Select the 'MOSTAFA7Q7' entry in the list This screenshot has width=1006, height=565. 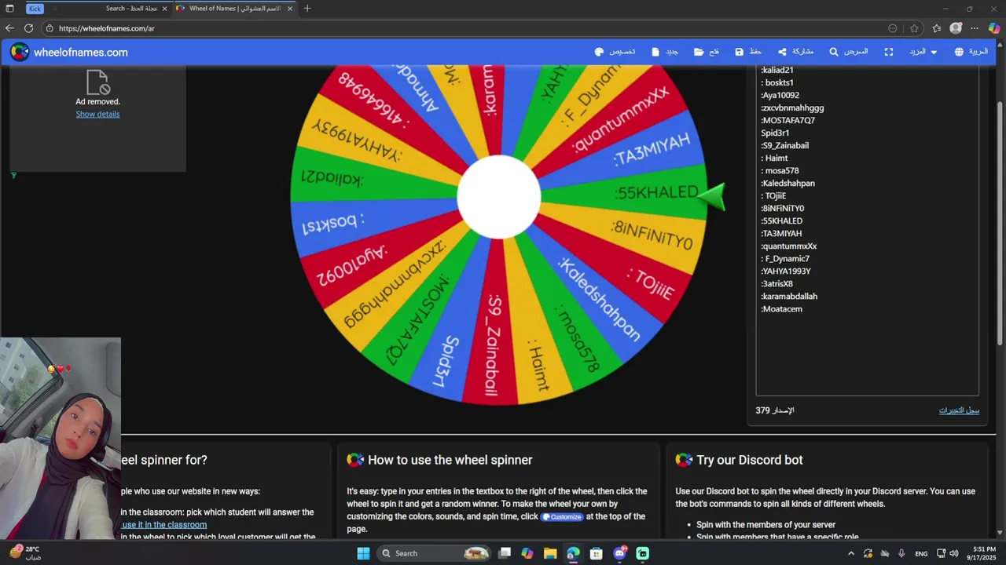click(788, 120)
